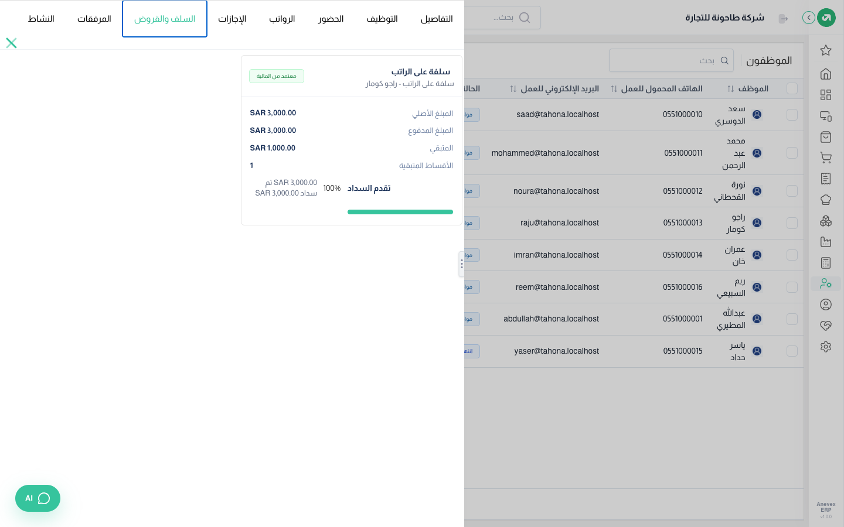The height and width of the screenshot is (527, 844).
Task: Switch to the المرفقات tab
Action: (94, 19)
